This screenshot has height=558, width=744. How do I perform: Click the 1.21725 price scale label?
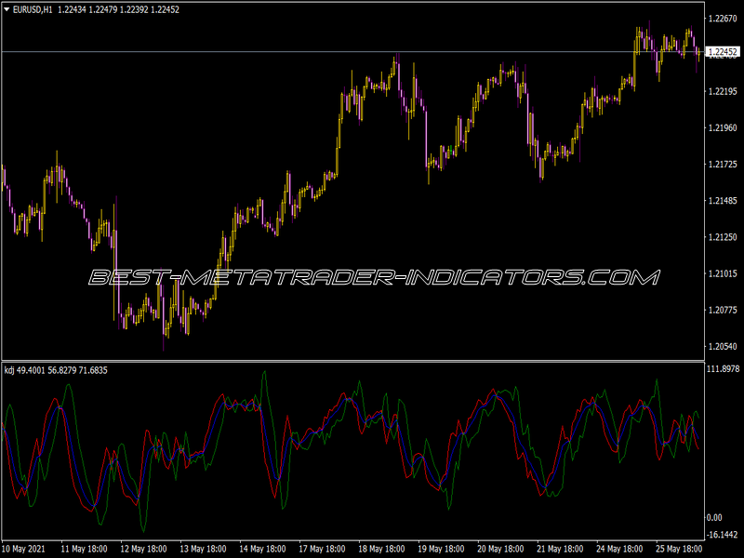723,165
